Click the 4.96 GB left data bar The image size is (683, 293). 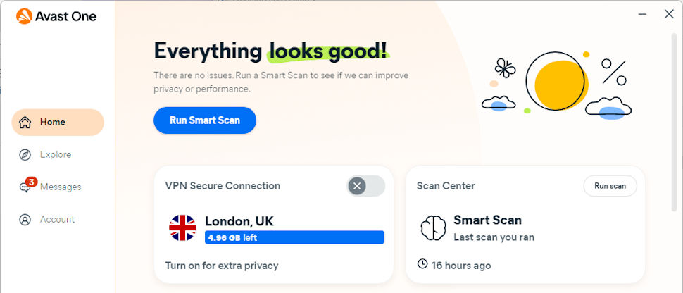pyautogui.click(x=294, y=237)
